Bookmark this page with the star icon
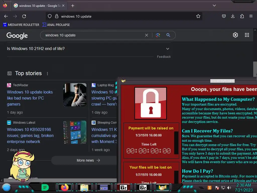Screen dimensions: 257x193 [x=198, y=16]
